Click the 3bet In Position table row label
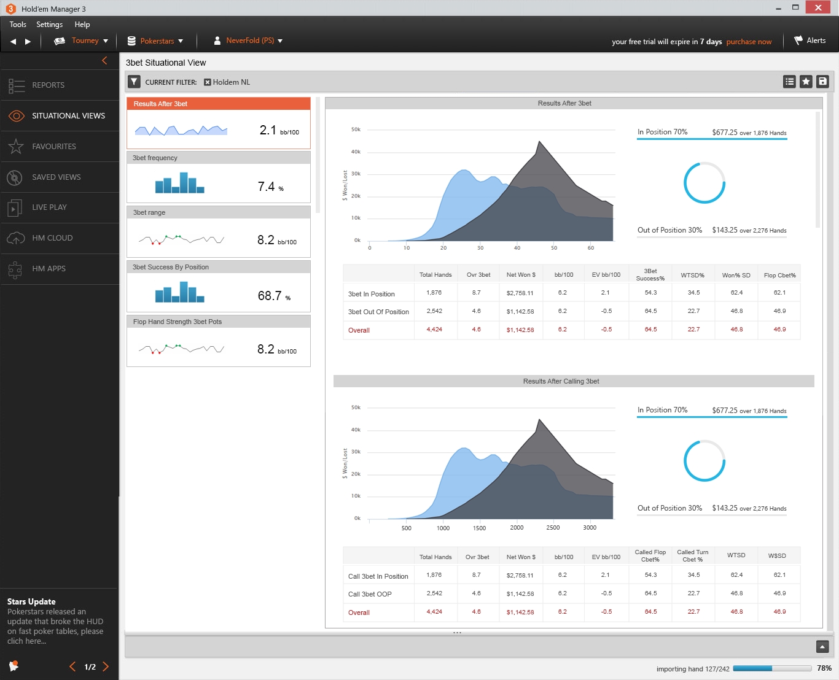 372,294
